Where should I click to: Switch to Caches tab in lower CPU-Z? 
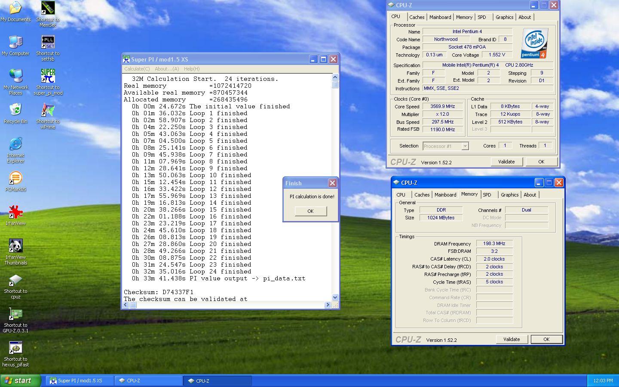[422, 195]
